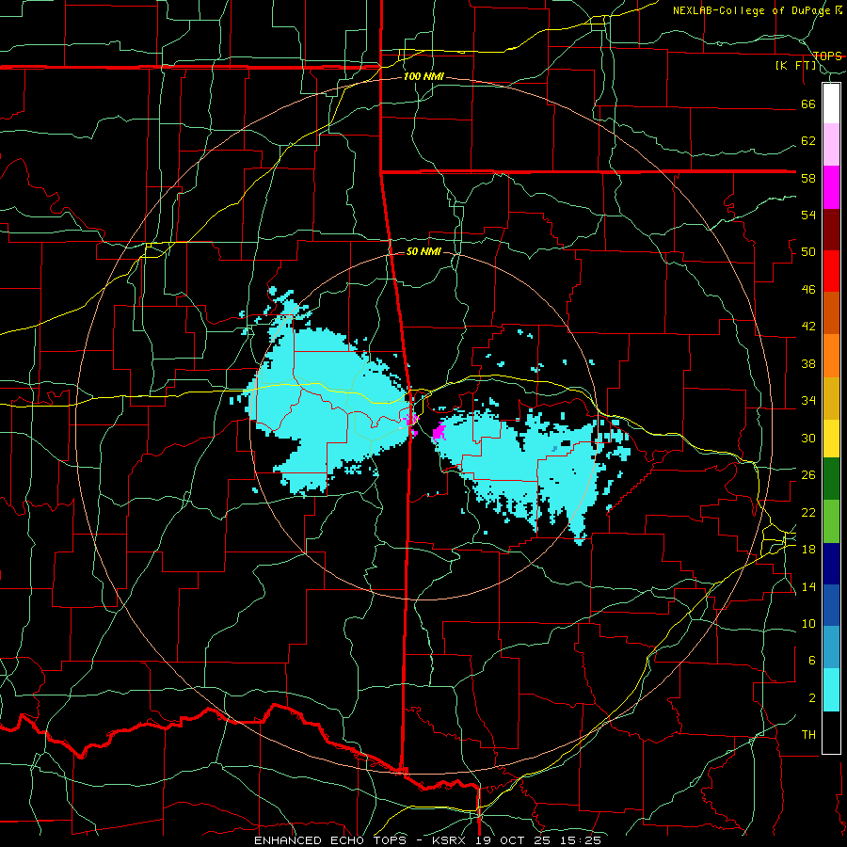The image size is (847, 847).
Task: Click the legend value 18
Action: point(808,550)
